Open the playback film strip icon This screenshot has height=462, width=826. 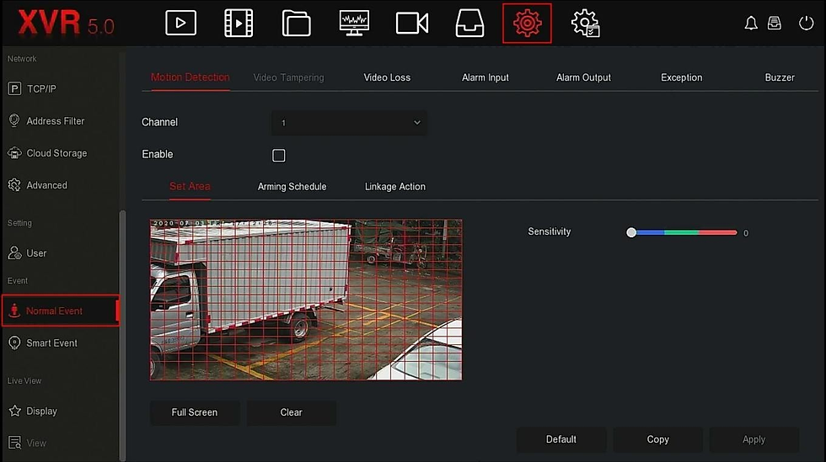(x=239, y=24)
